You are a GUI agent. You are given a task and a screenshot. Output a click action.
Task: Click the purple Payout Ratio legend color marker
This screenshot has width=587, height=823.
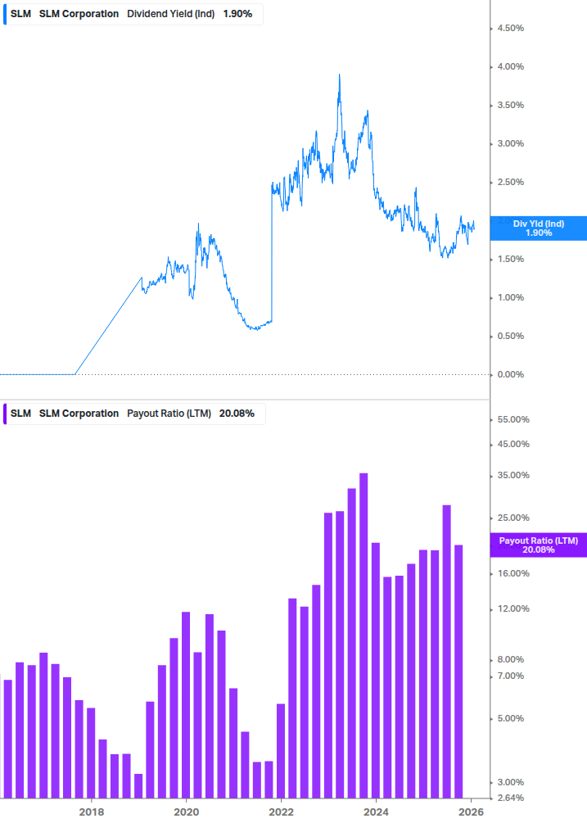click(x=5, y=414)
